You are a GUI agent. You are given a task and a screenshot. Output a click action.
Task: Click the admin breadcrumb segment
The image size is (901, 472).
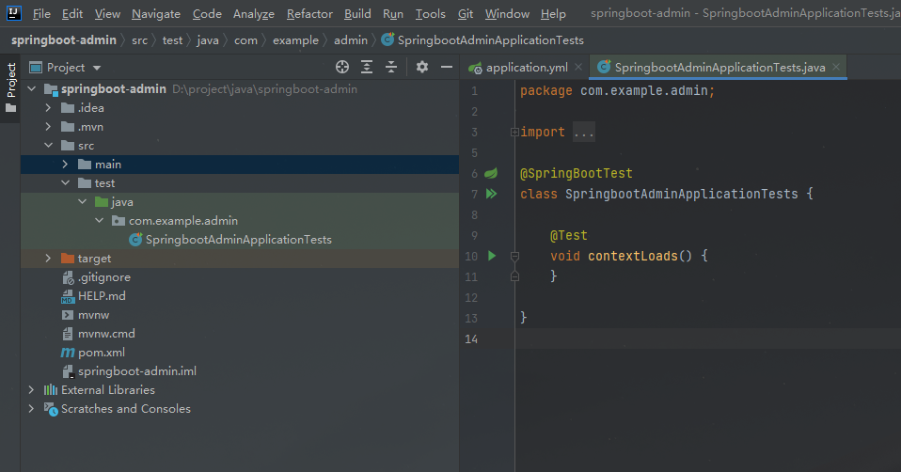[x=351, y=40]
